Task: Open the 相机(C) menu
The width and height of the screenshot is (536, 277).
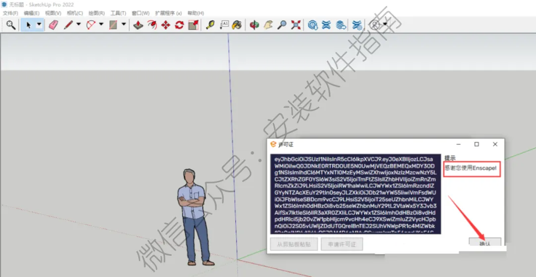Action: pyautogui.click(x=75, y=13)
